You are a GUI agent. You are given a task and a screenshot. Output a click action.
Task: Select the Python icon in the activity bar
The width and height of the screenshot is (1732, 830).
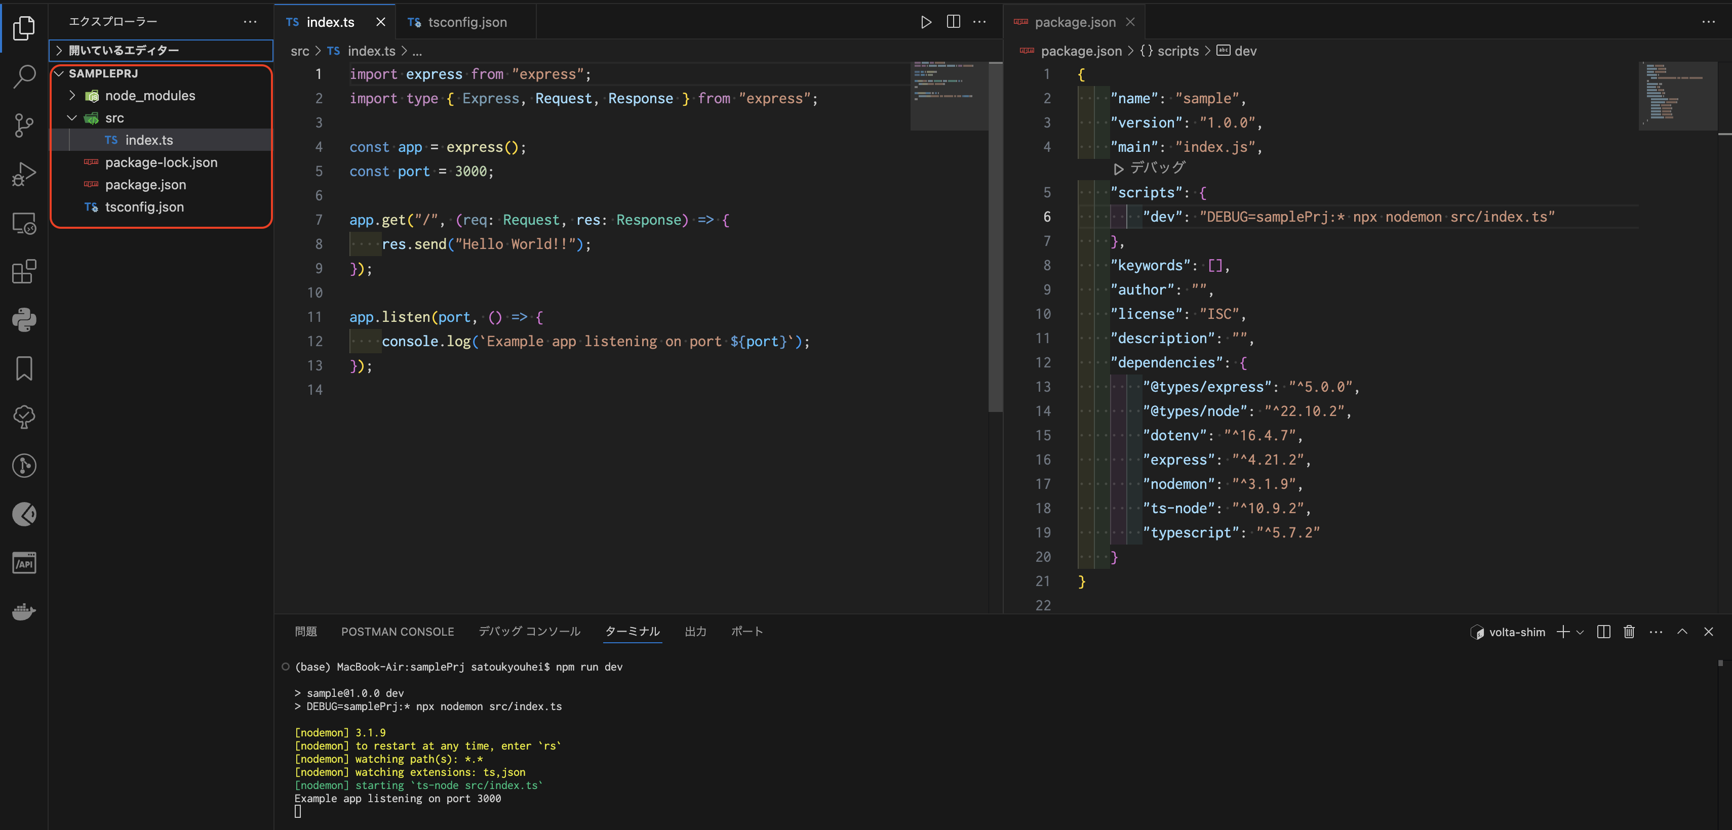[24, 320]
